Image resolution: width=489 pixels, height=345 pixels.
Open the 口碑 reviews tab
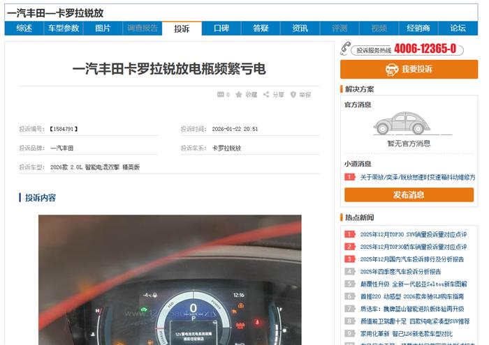point(221,29)
